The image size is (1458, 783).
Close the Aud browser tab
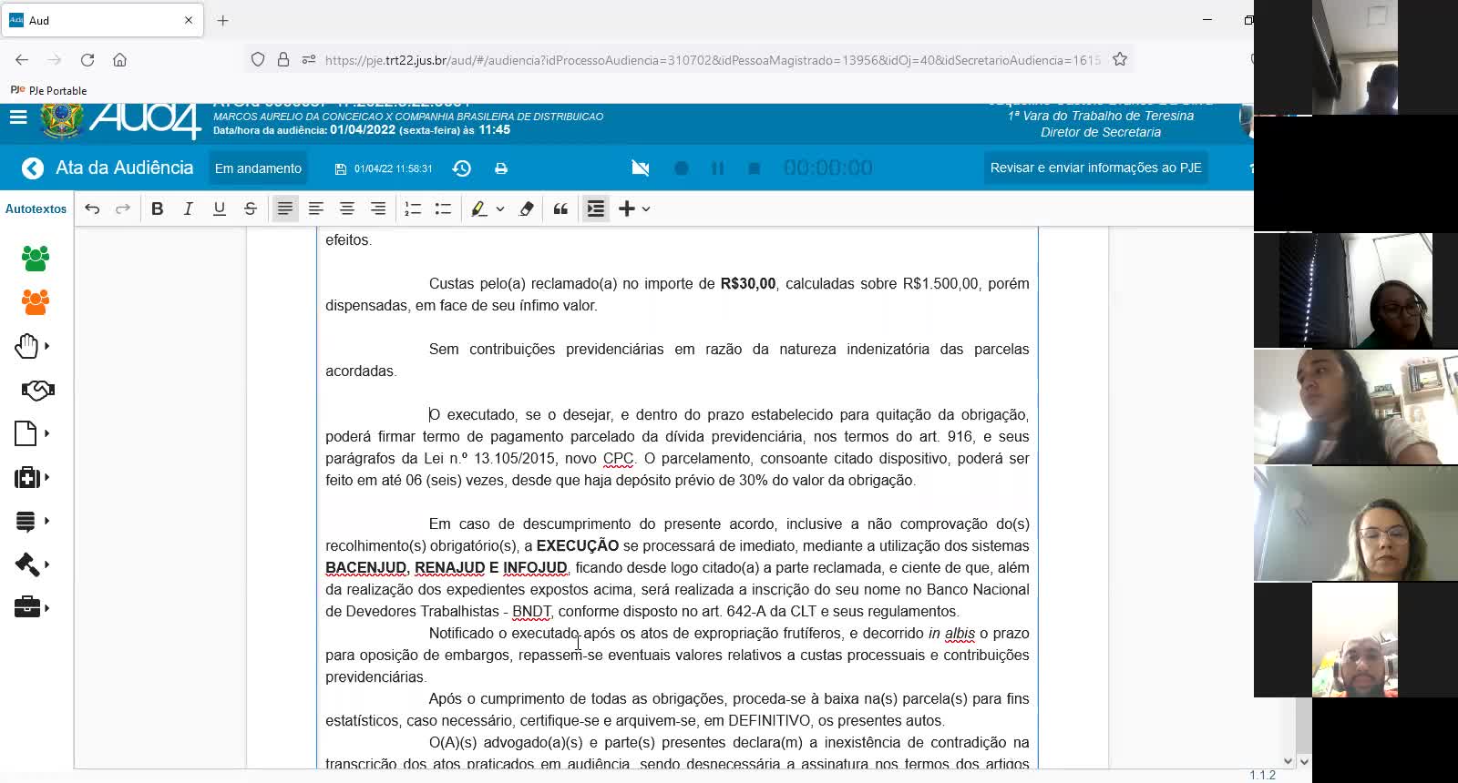point(189,20)
